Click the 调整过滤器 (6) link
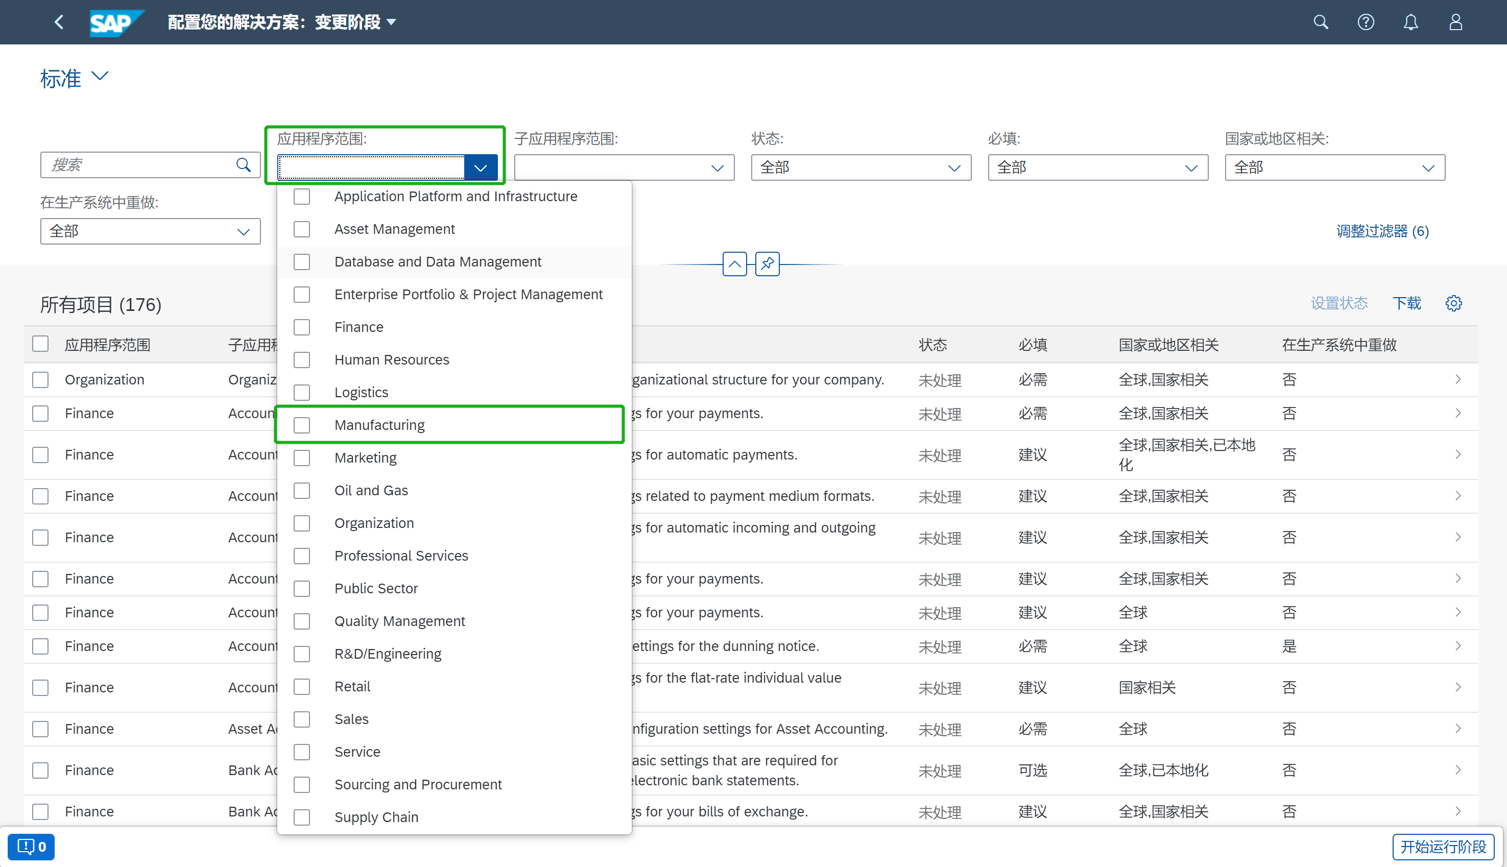This screenshot has width=1507, height=867. coord(1382,231)
